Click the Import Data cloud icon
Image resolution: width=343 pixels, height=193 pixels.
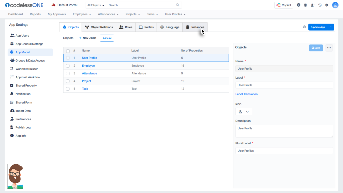[x=12, y=111]
